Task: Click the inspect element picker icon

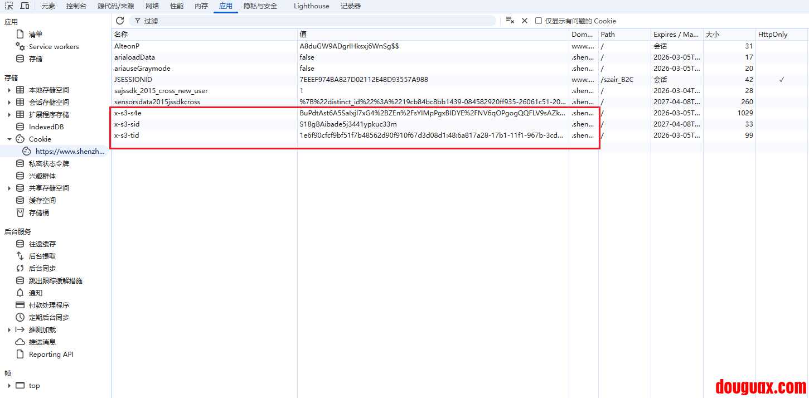Action: [x=9, y=6]
